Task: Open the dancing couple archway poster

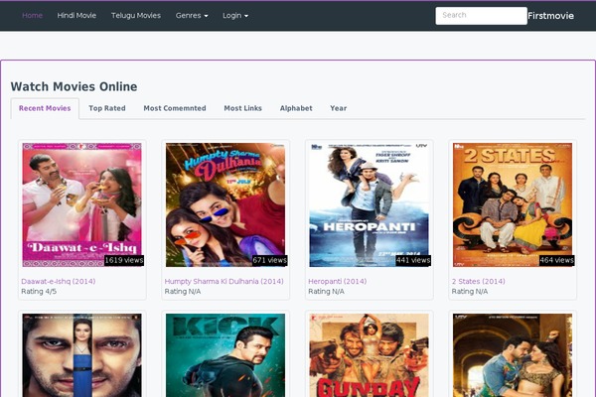Action: click(513, 355)
